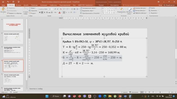
Task: Select the triangle shape in gallery
Action: 103,11
